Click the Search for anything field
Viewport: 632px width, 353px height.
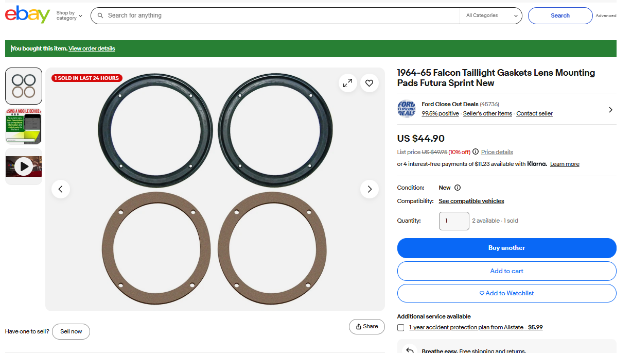278,15
